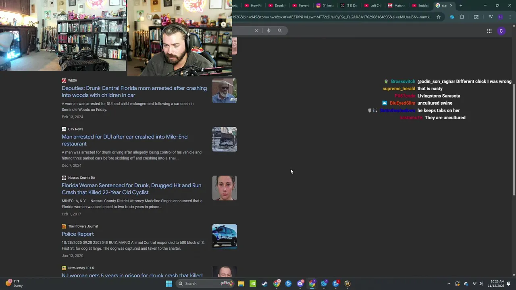The width and height of the screenshot is (516, 290).
Task: Show hidden system tray icons
Action: coord(449,284)
